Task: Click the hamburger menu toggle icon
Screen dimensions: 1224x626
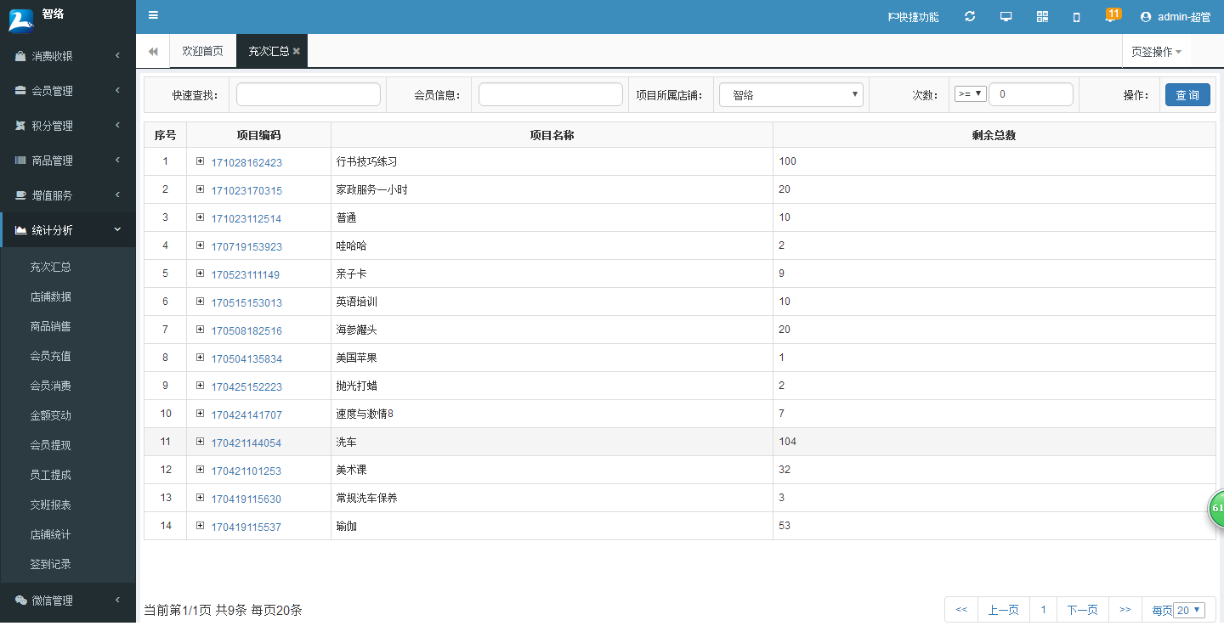Action: pos(153,15)
